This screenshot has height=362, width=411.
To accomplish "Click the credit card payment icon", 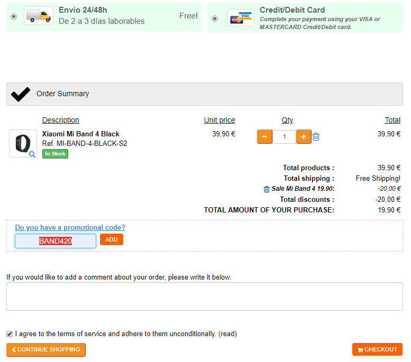I will 241,17.
